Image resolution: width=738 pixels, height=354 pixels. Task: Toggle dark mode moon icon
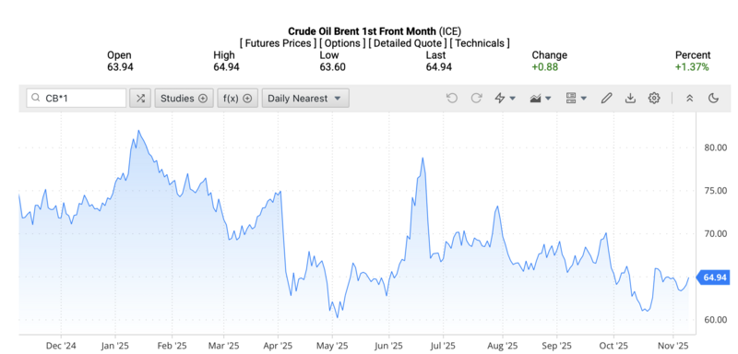click(x=713, y=99)
